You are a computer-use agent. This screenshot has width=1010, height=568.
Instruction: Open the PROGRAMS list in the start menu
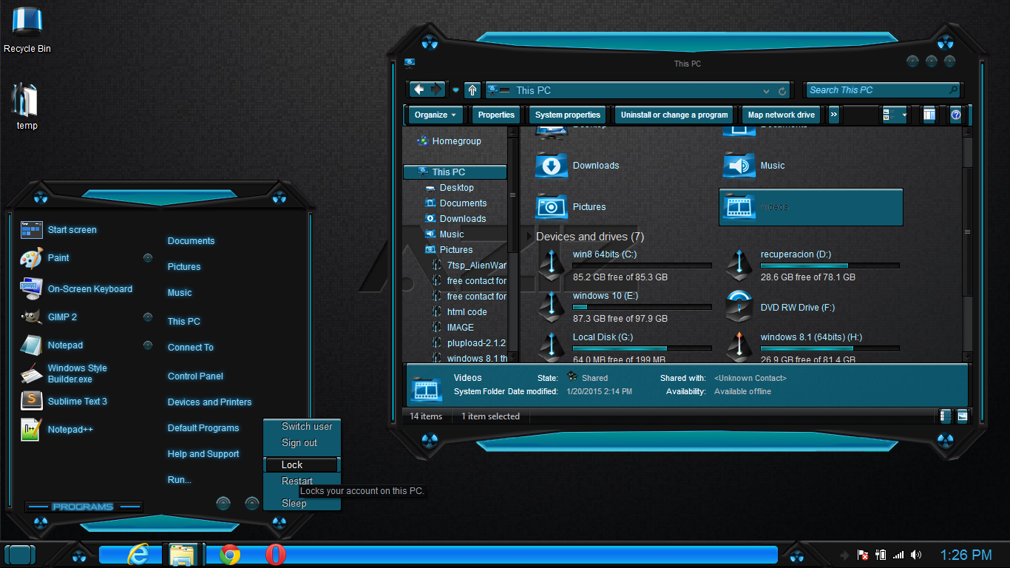click(x=84, y=507)
